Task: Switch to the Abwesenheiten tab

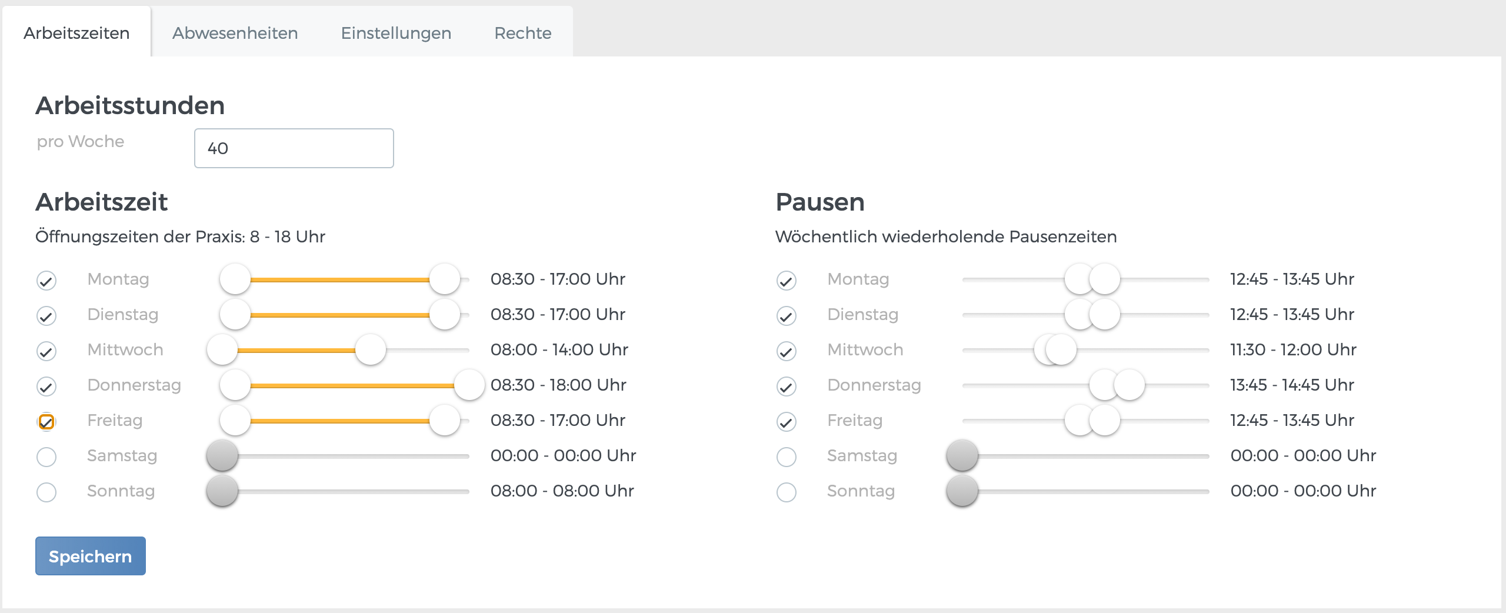Action: [x=234, y=33]
